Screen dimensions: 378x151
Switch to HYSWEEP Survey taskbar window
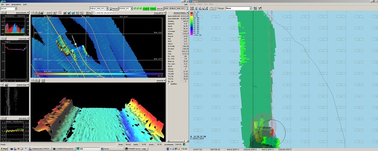[136, 149]
